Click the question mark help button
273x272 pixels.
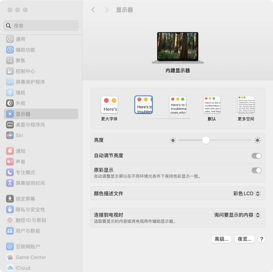[x=261, y=239]
